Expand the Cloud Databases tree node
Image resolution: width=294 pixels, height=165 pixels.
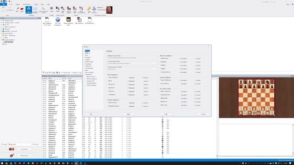tap(1, 40)
